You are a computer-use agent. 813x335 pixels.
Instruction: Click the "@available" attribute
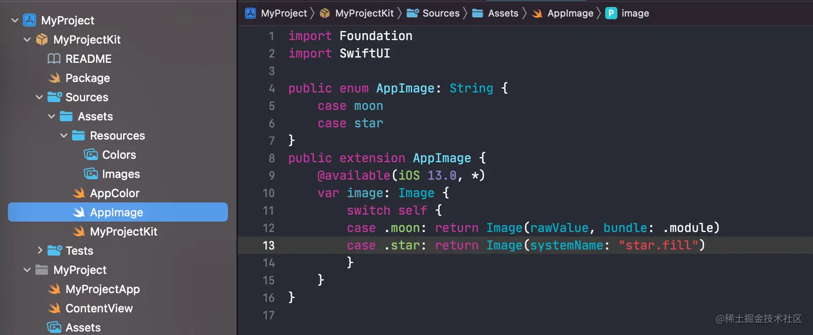pyautogui.click(x=353, y=176)
